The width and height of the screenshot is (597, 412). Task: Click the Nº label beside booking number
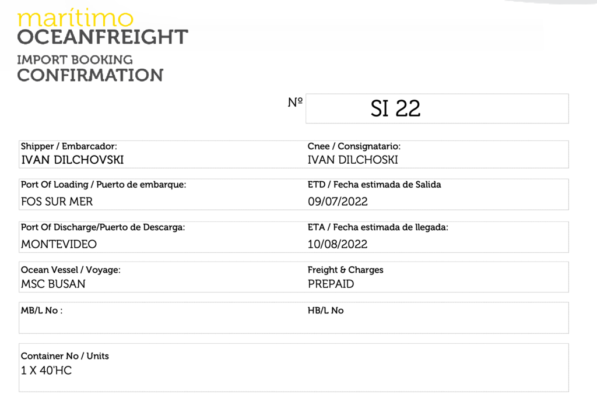pos(295,102)
